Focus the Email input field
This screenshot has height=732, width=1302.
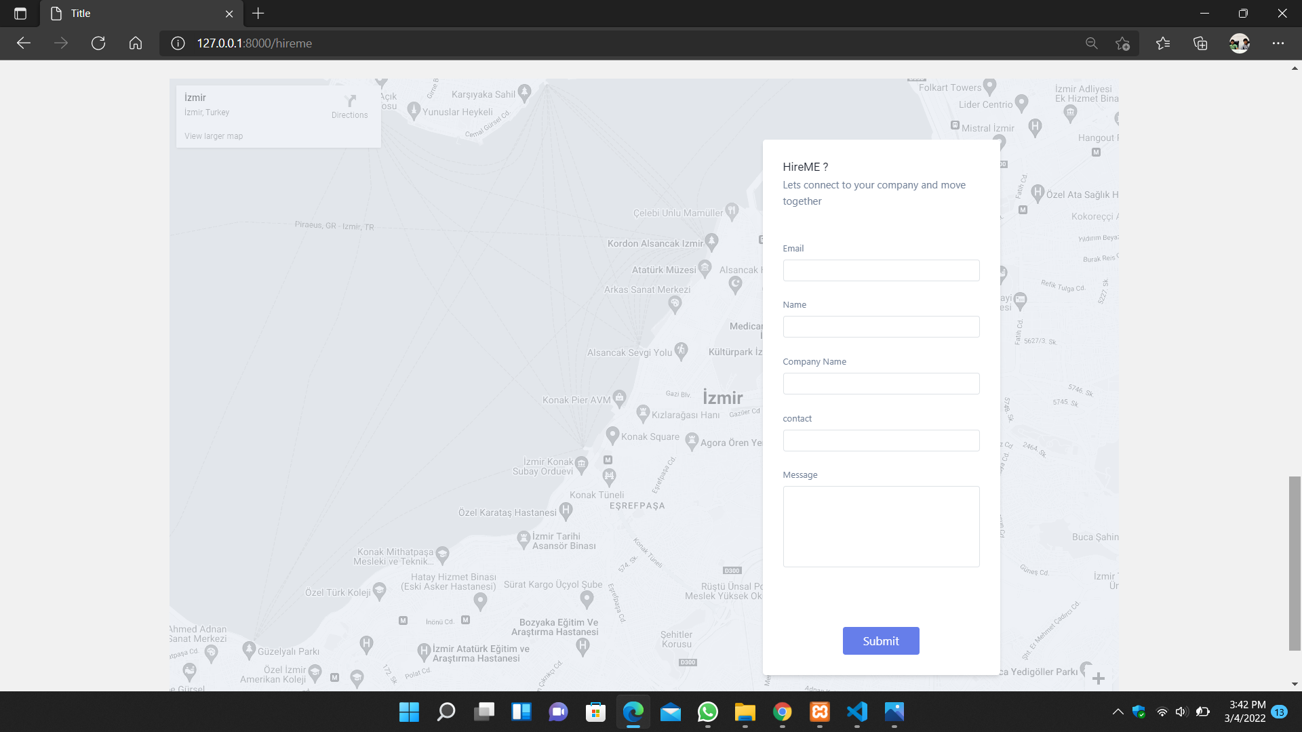click(x=881, y=270)
